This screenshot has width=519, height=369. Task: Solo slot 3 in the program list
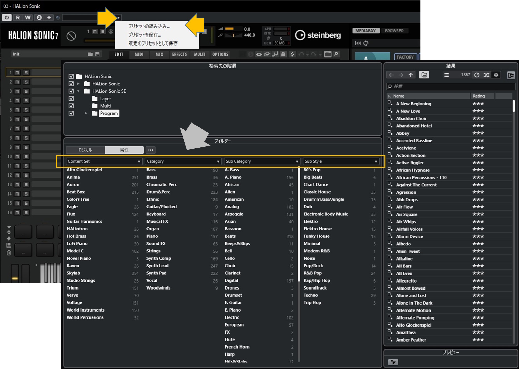point(26,91)
